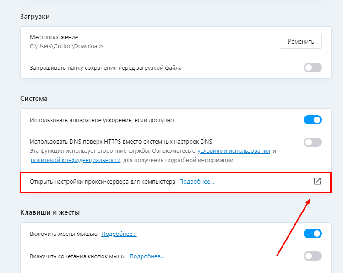
Task: Click the Загрузки section heading
Action: 35,17
